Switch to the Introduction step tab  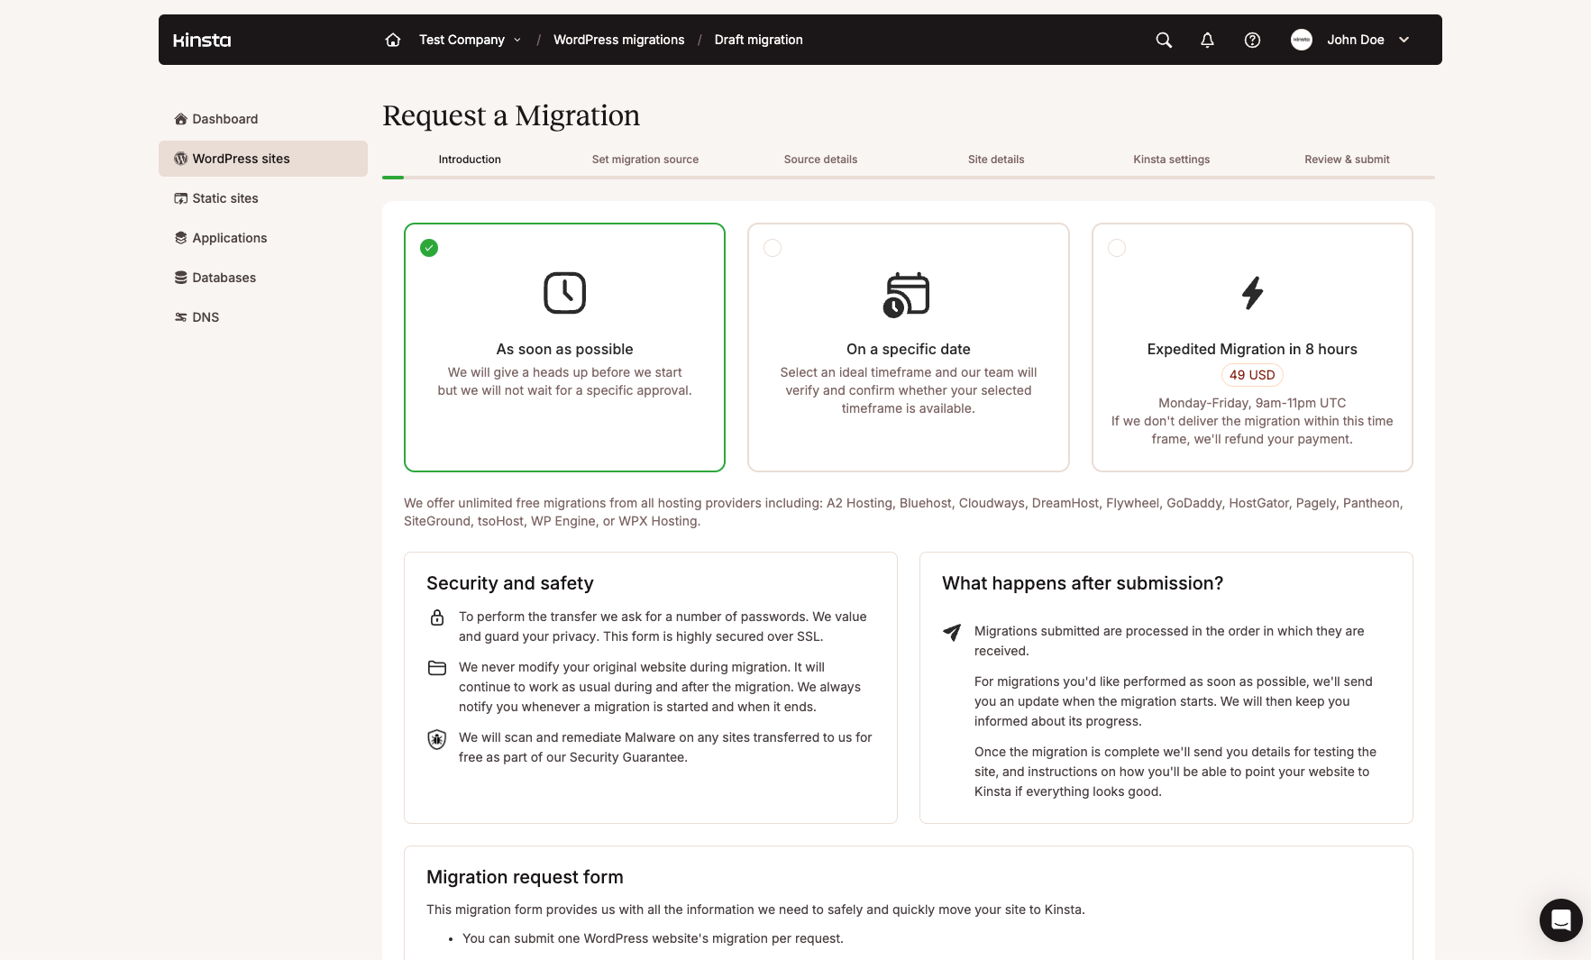(470, 160)
